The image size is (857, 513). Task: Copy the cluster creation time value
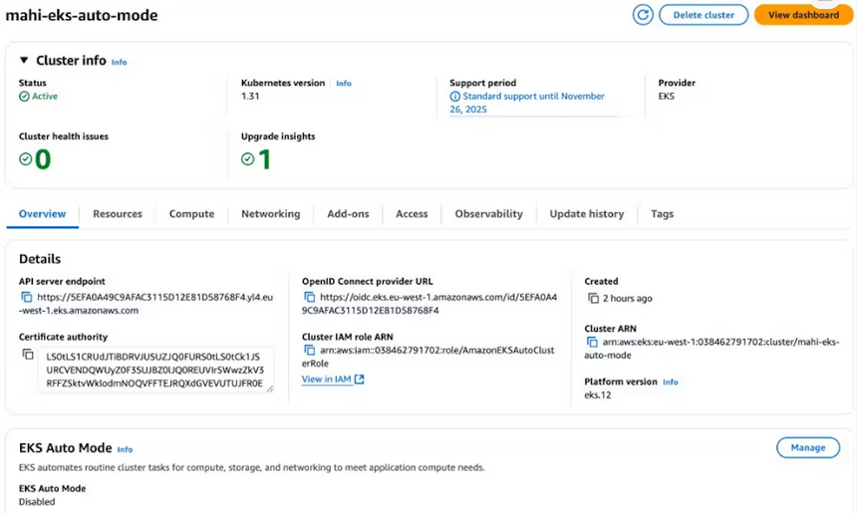593,298
